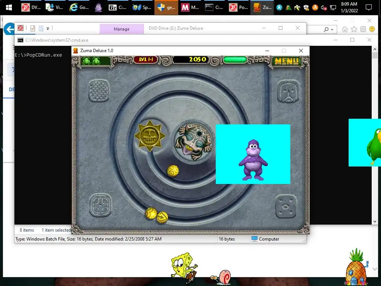Click the cmd.exe title bar icon
The width and height of the screenshot is (381, 286).
20,40
